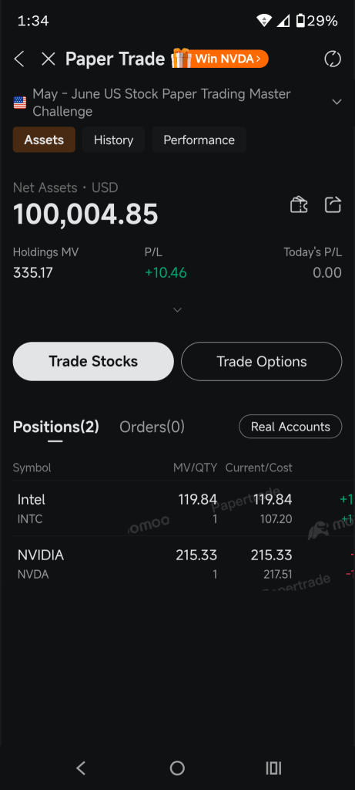Expand the Paper Trading Challenge account dropdown
Viewport: 355px width, 790px height.
(337, 103)
